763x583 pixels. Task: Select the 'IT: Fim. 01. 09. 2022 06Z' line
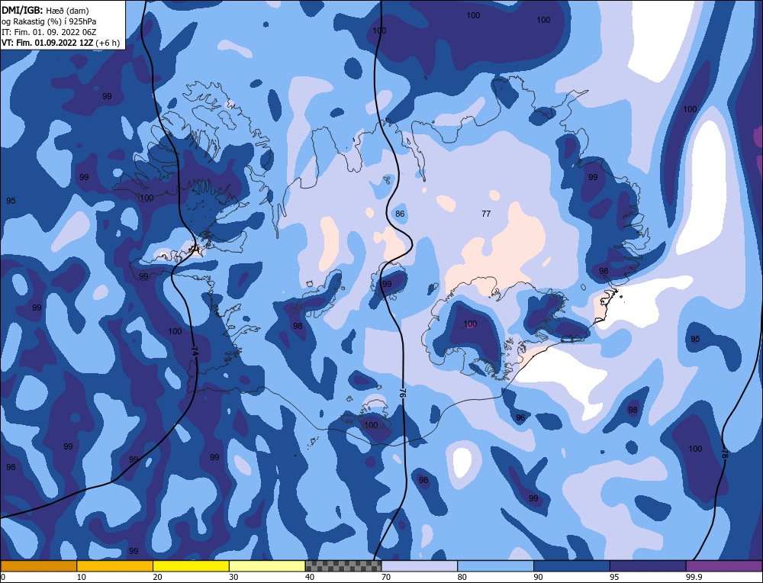[x=49, y=32]
